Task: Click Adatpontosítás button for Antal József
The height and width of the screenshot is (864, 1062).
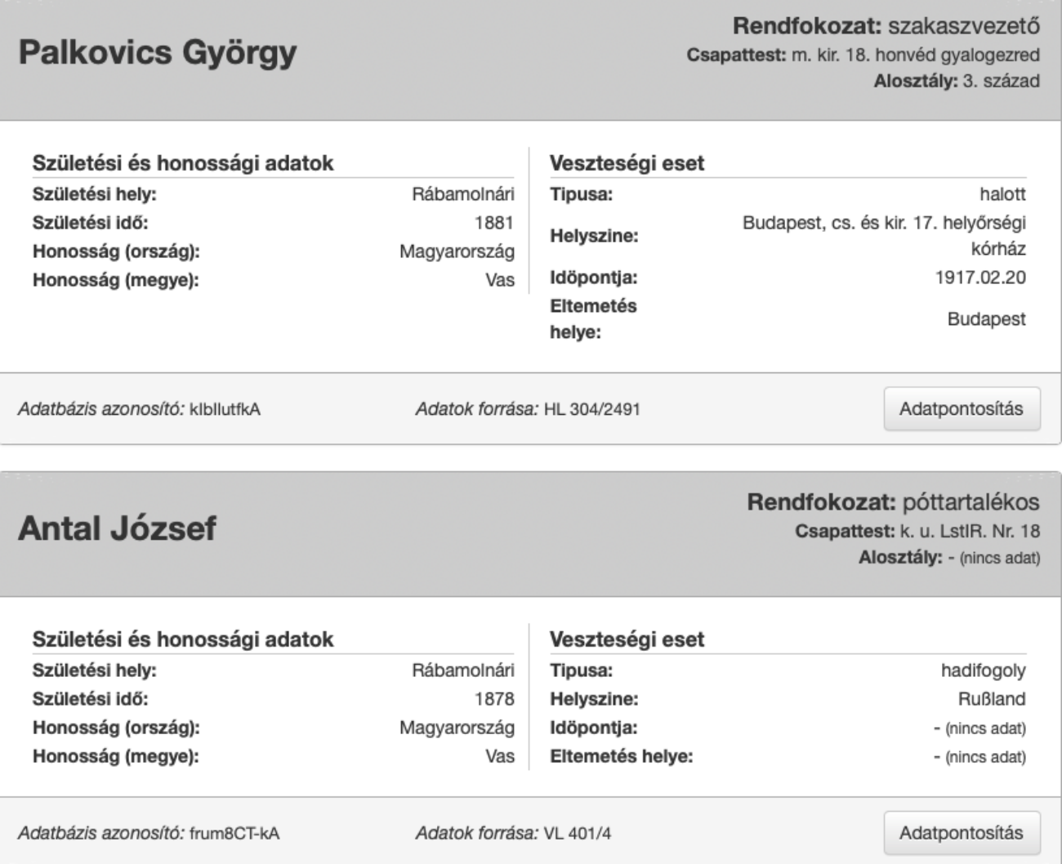Action: (962, 833)
